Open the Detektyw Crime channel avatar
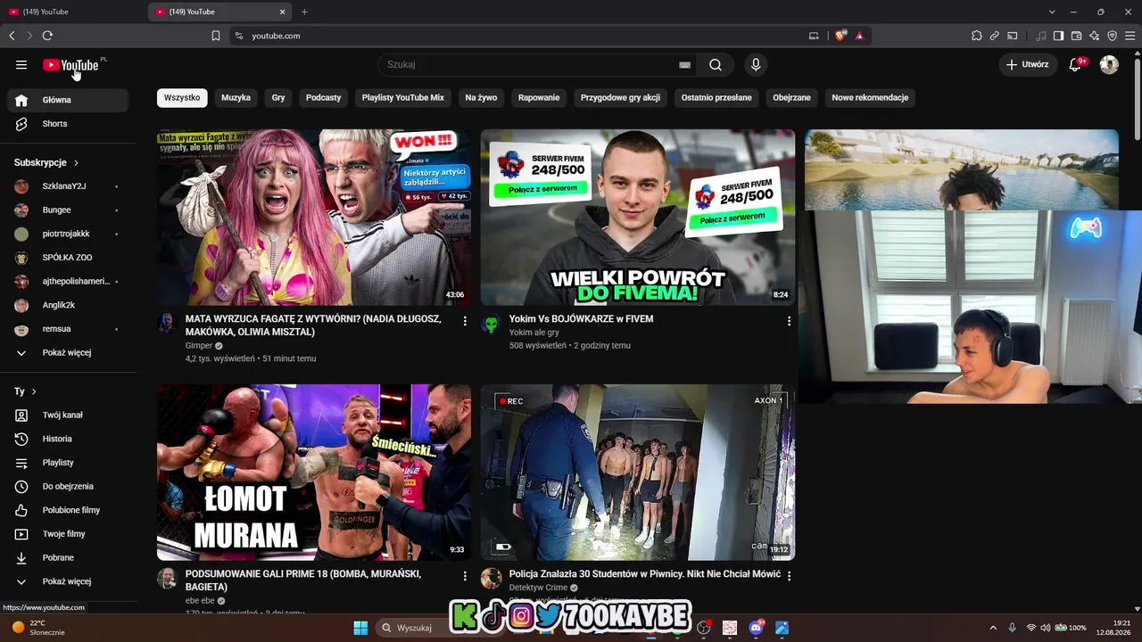Viewport: 1142px width, 642px height. [x=491, y=579]
